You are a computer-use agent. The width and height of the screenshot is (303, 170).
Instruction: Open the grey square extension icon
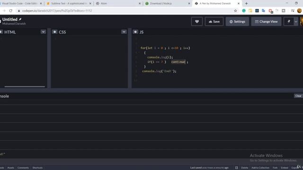pyautogui.click(x=284, y=11)
